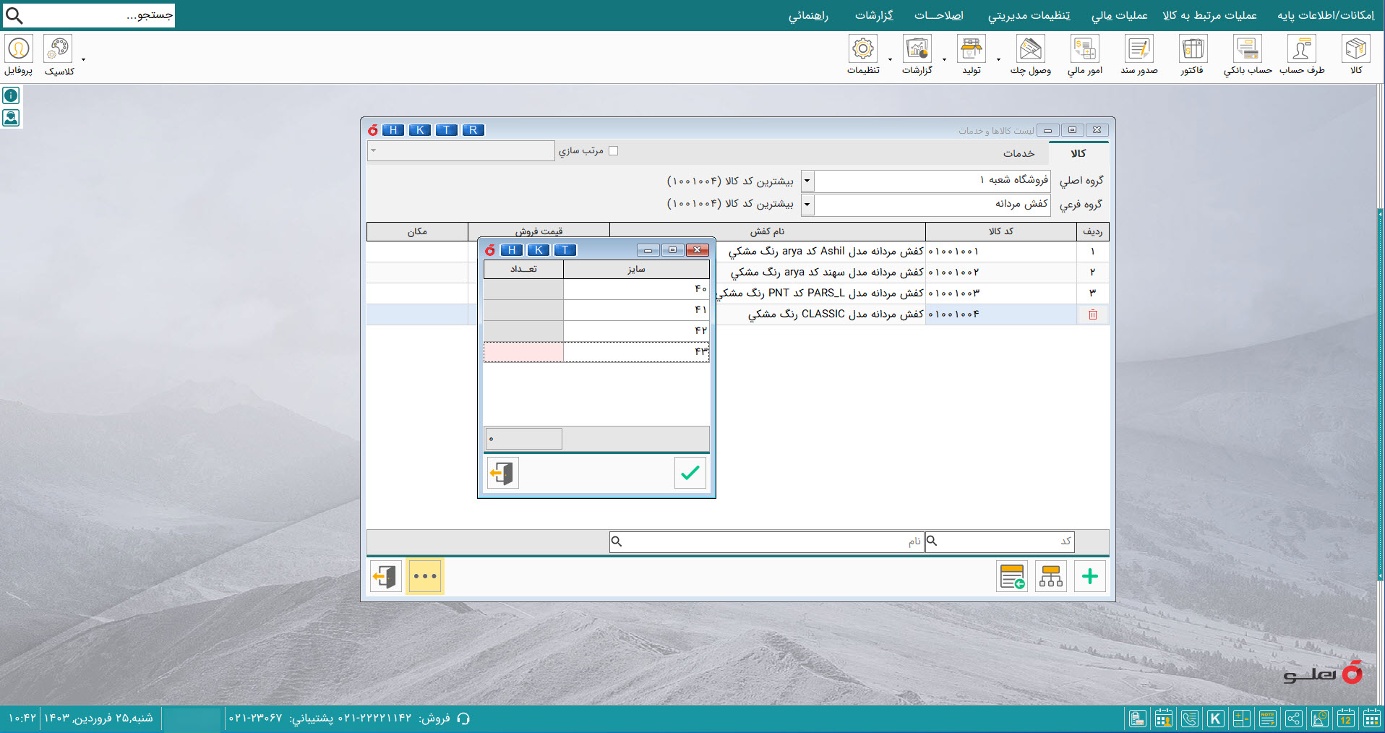Open the sort-by dropdown next to مرتب سازي
1385x733 pixels.
461,151
